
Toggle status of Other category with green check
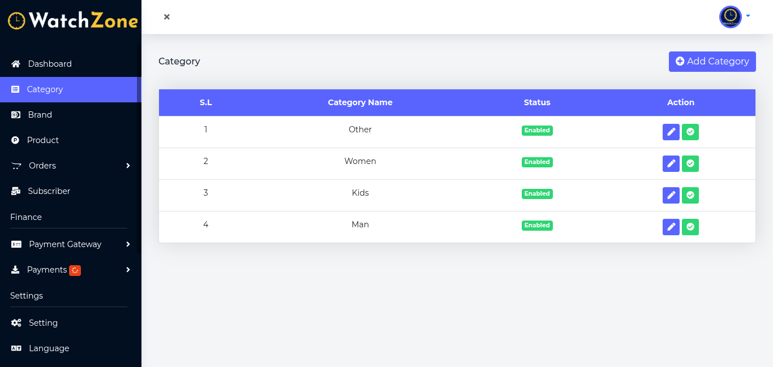coord(690,132)
